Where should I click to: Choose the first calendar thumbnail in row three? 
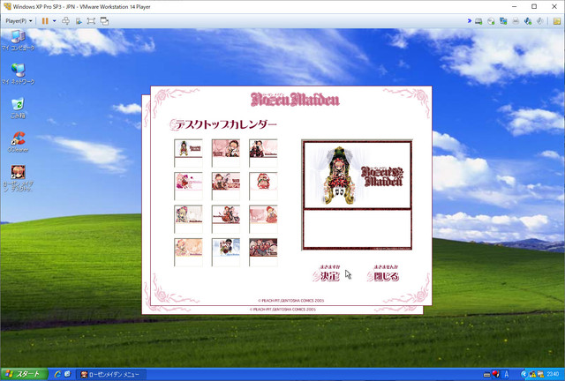(188, 219)
